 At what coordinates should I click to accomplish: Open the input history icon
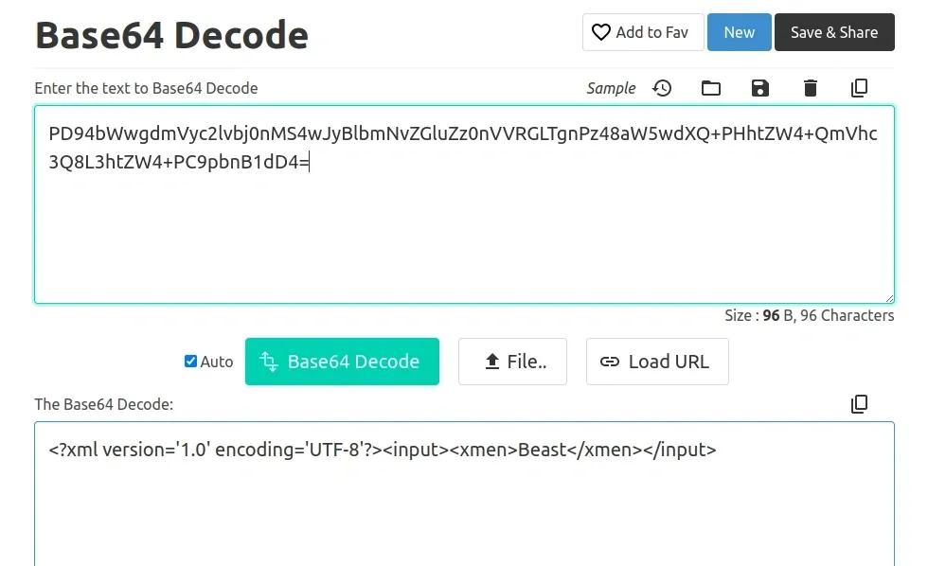[x=662, y=88]
